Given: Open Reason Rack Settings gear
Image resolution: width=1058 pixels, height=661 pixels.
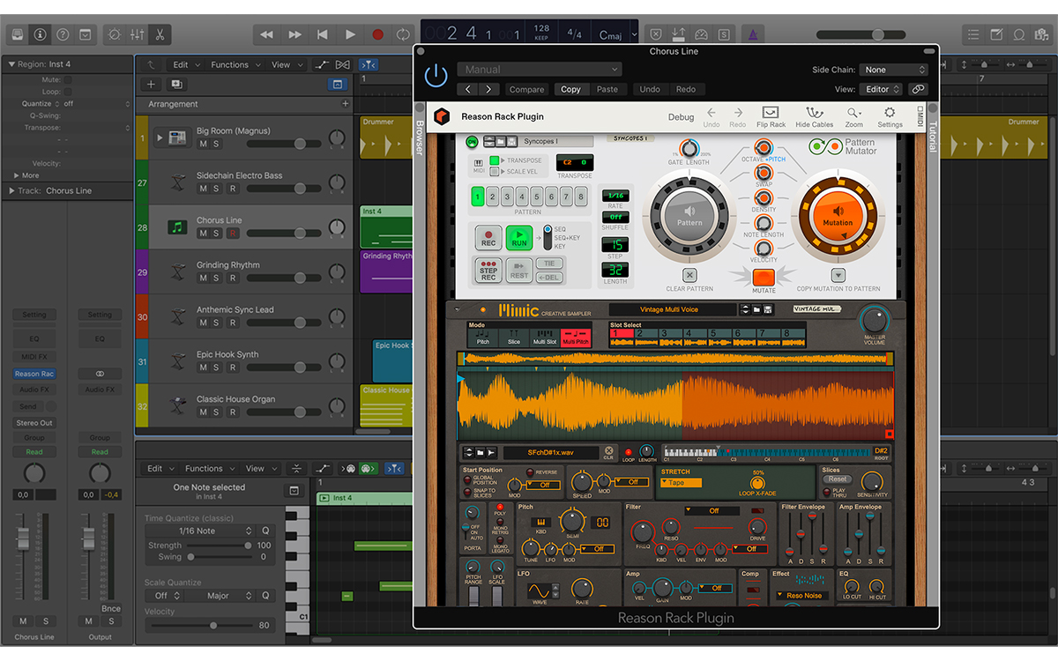Looking at the screenshot, I should click(x=890, y=116).
